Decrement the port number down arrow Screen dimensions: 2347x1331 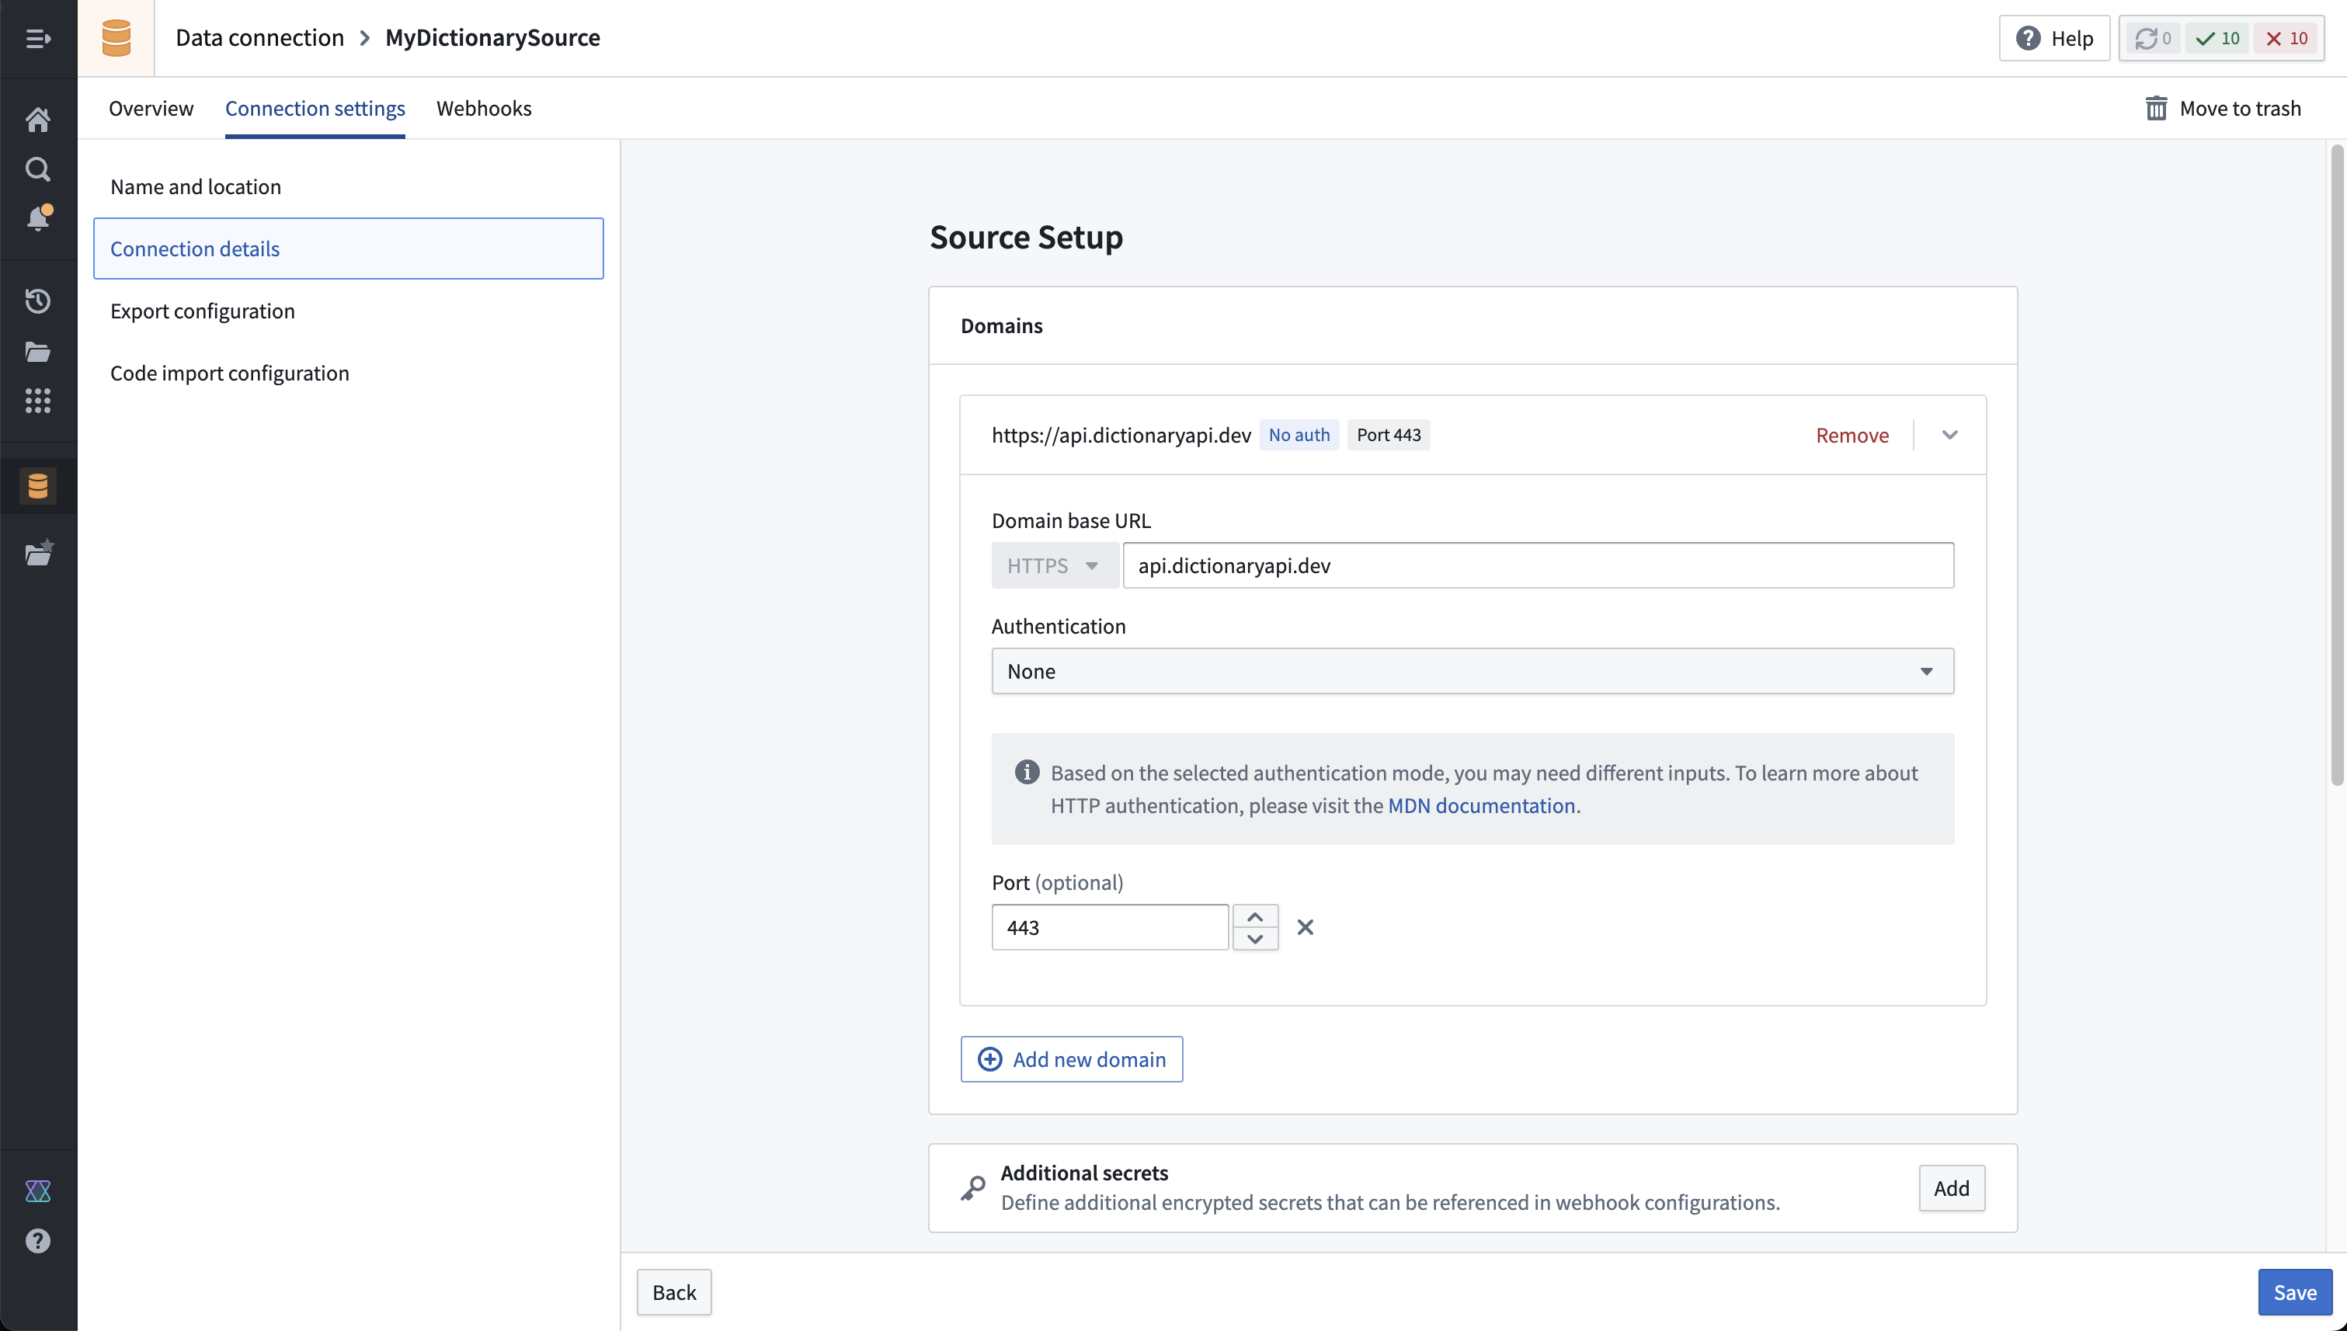point(1254,939)
